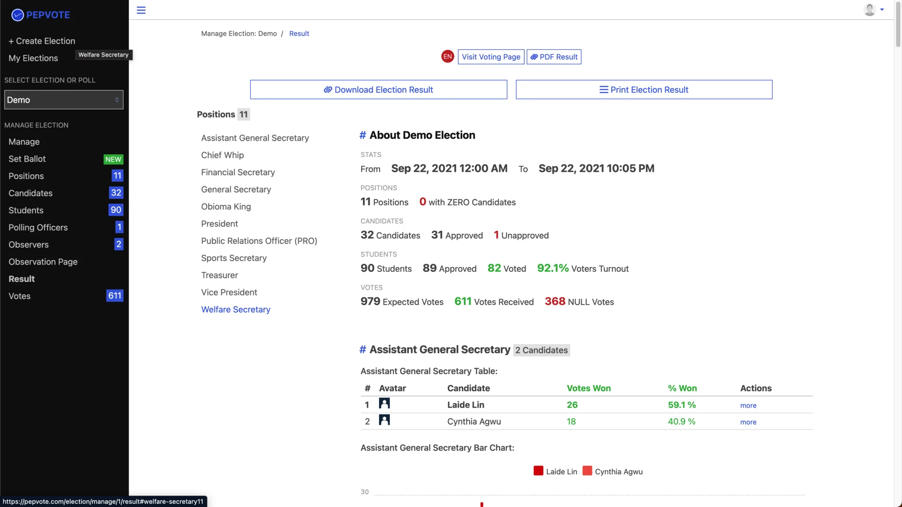Toggle Cynthia Agwu legend swatch

pos(587,471)
